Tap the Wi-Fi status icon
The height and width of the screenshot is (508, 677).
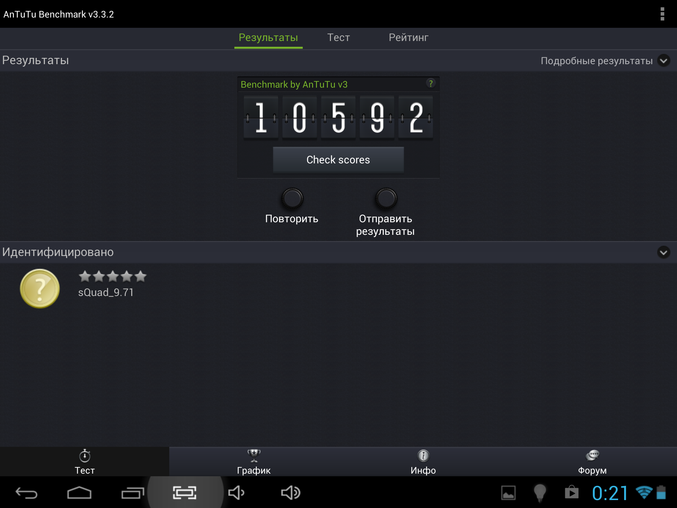pyautogui.click(x=644, y=492)
